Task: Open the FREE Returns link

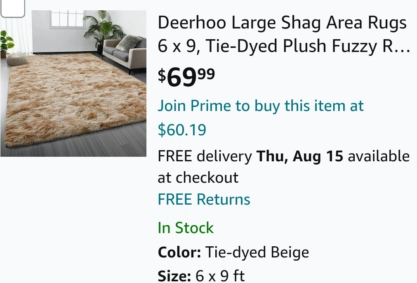Action: [204, 200]
